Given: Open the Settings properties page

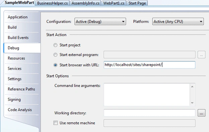Looking at the screenshot, I should 22,79.
